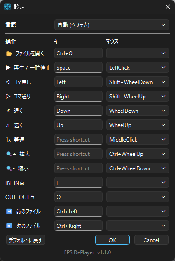Click the マウス column header
This screenshot has width=175, height=261.
pyautogui.click(x=112, y=41)
